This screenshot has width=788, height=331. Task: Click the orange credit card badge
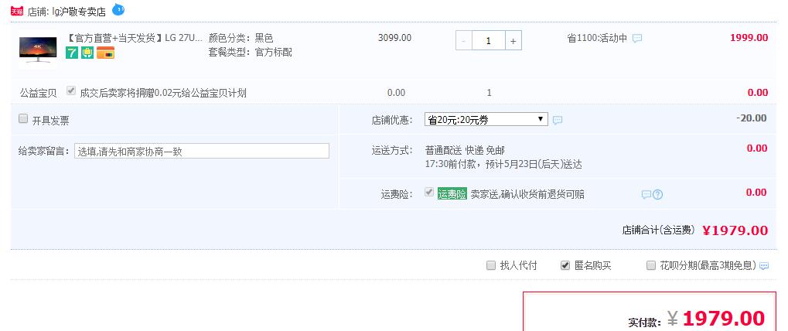(105, 53)
